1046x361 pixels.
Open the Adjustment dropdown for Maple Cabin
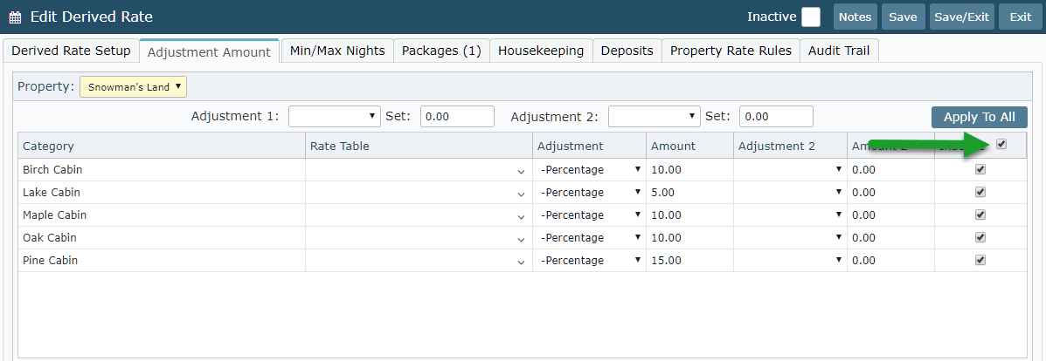(x=590, y=215)
